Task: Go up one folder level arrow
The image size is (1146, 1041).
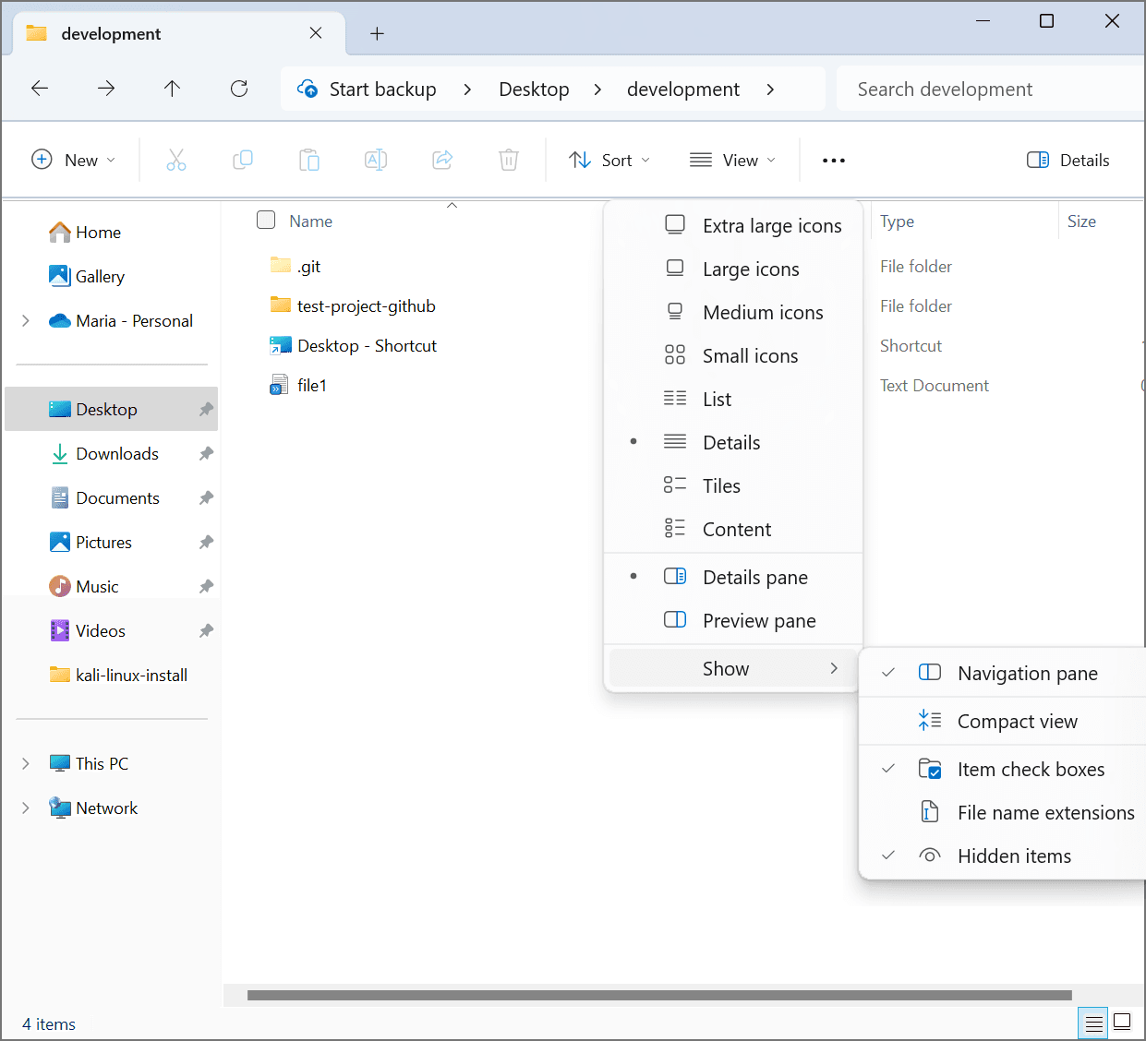Action: (172, 89)
